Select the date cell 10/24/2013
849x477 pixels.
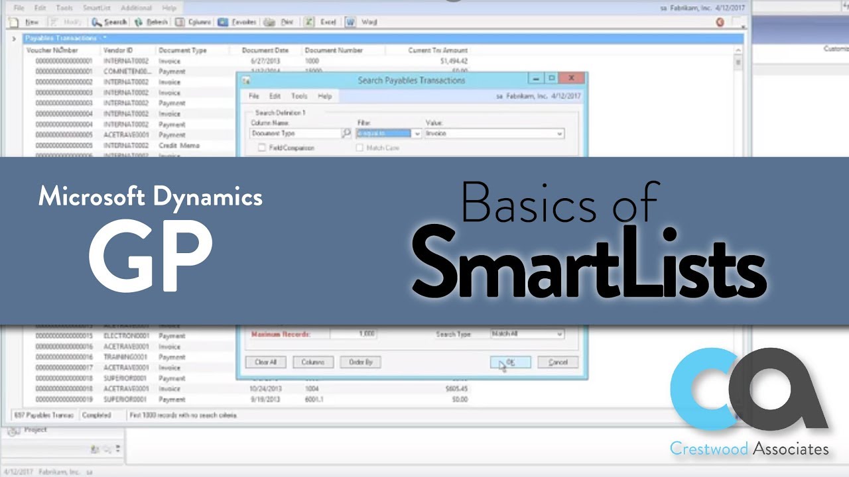coord(266,389)
